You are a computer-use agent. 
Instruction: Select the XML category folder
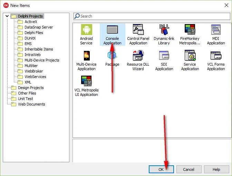pos(25,82)
